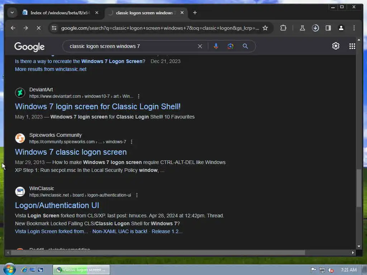
Task: Open DeviantArt result options menu
Action: click(x=139, y=96)
